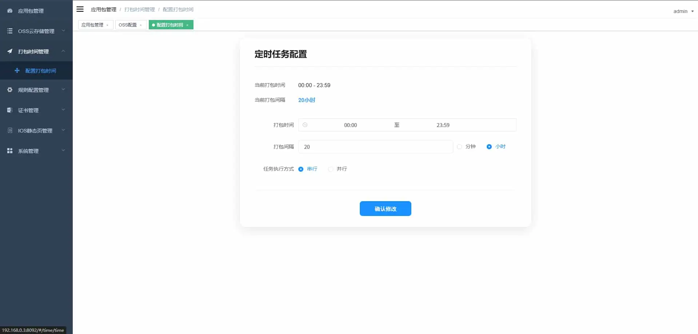The width and height of the screenshot is (698, 334).
Task: Click the 确认修改 button
Action: (x=385, y=209)
